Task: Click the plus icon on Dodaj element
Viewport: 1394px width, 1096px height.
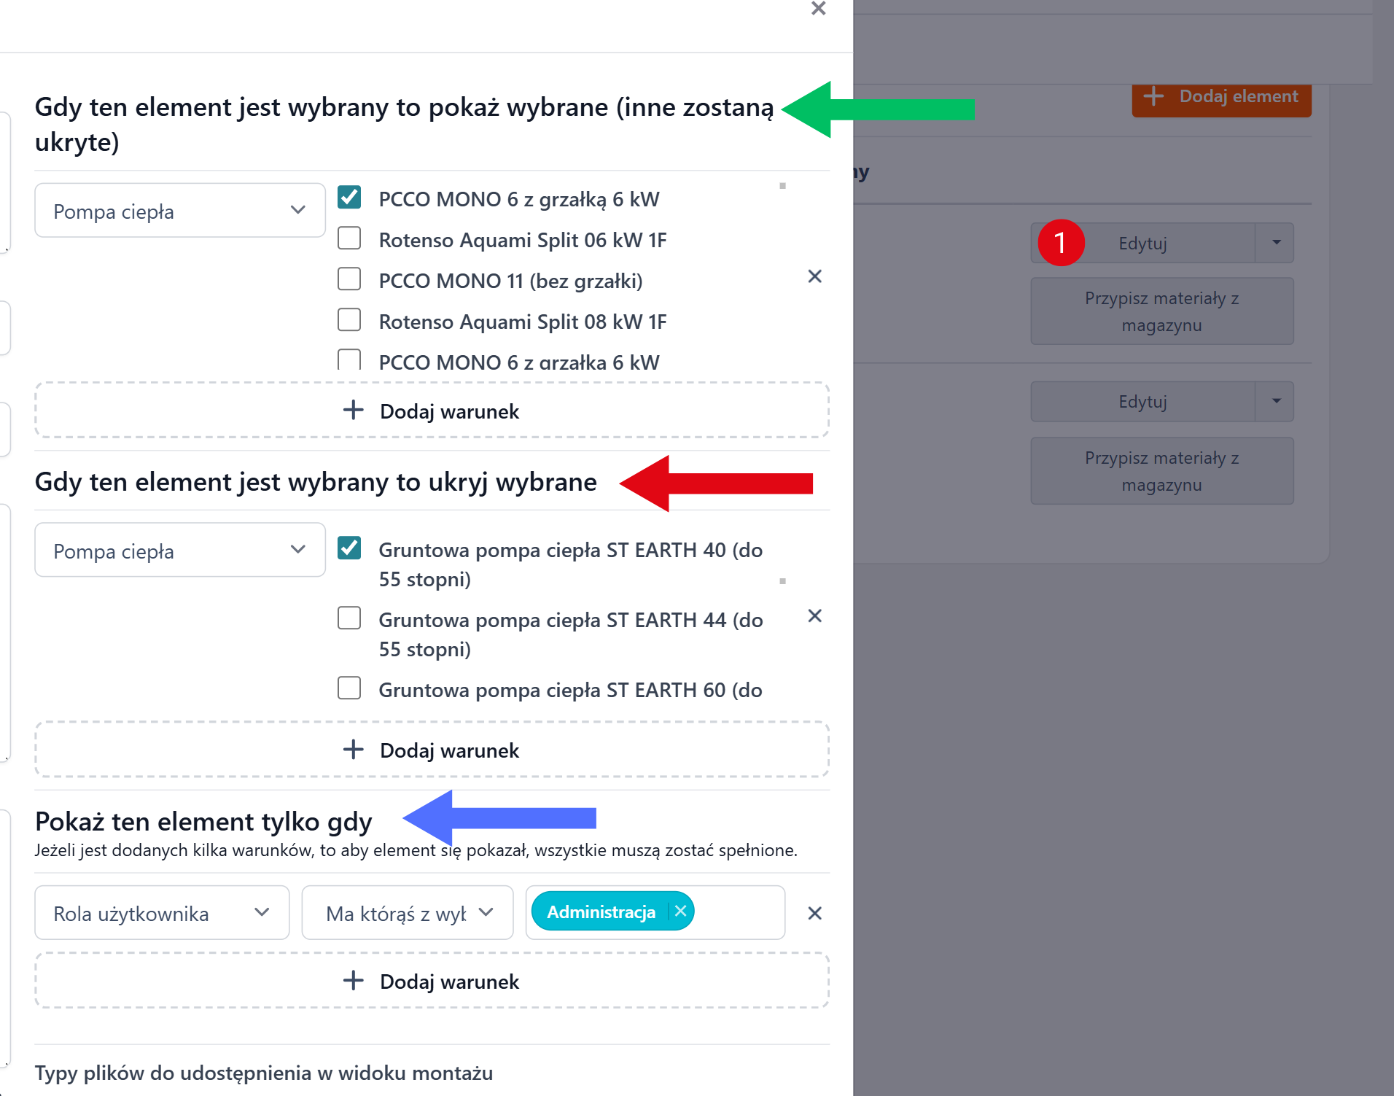Action: tap(1153, 97)
